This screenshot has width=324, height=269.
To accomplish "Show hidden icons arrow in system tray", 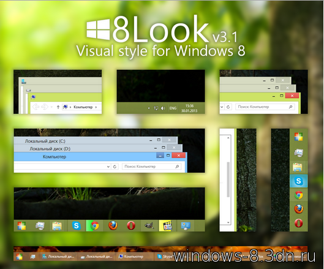I will coord(149,108).
